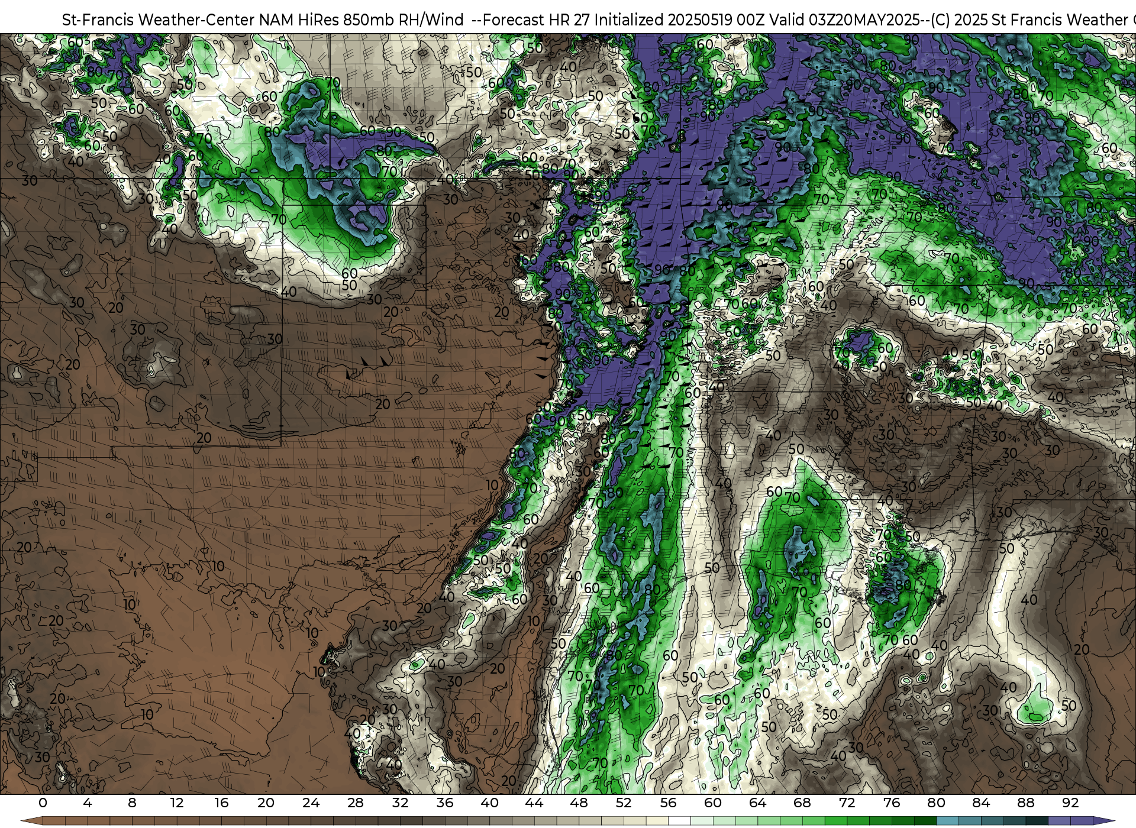
Task: Click the colorbar label "64"
Action: 757,803
